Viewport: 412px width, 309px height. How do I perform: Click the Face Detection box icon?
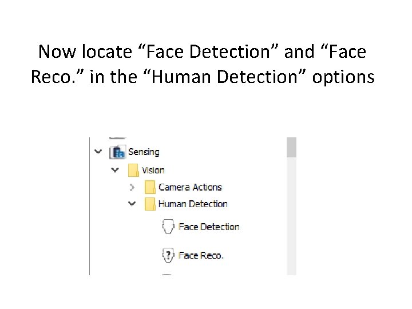tap(168, 227)
